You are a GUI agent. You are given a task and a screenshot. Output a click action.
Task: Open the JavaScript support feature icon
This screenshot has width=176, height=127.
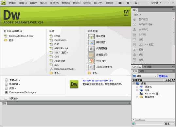(x=91, y=67)
